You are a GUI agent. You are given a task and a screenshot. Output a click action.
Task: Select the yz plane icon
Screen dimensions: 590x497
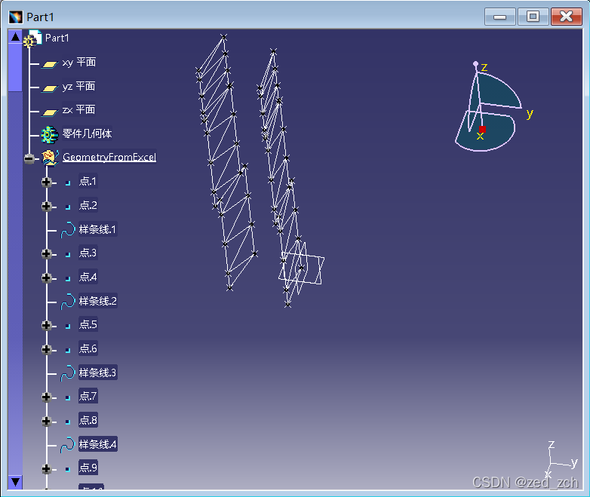(50, 87)
